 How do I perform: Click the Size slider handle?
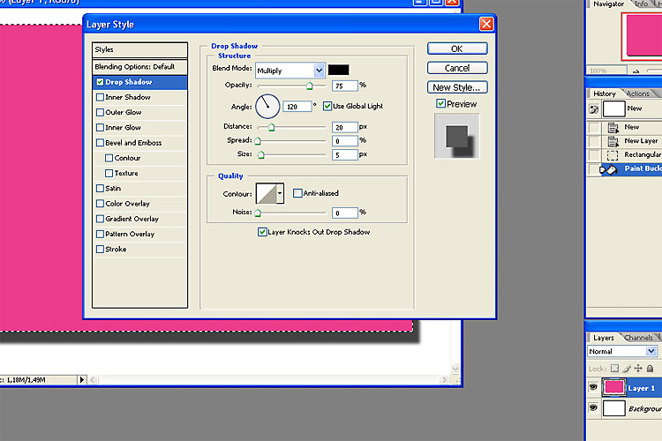(x=261, y=155)
